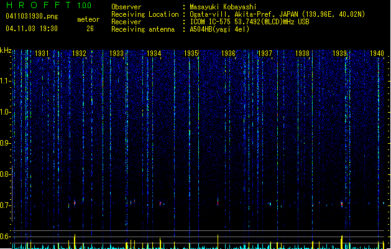Viewport: 391px width, 249px height.
Task: Click the Receiving Location value Ogata-vill. Akita-Pref.
Action: pos(233,14)
